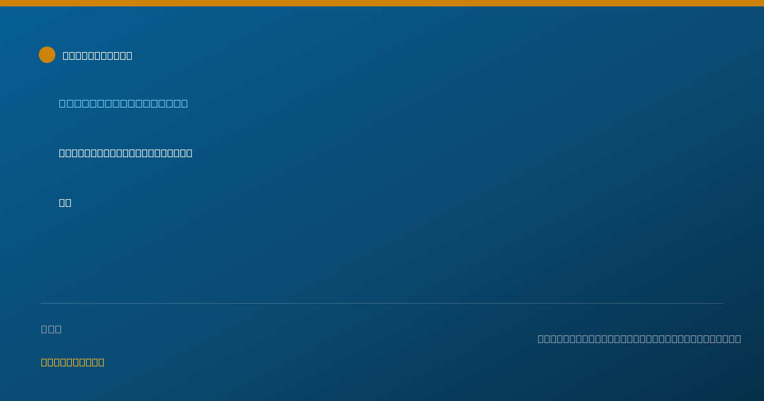
Task: Click the thin horizontal divider line above the footer
Action: coord(382,303)
